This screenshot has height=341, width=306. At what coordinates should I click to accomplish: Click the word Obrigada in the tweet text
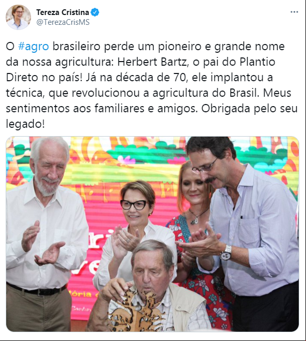coord(225,109)
